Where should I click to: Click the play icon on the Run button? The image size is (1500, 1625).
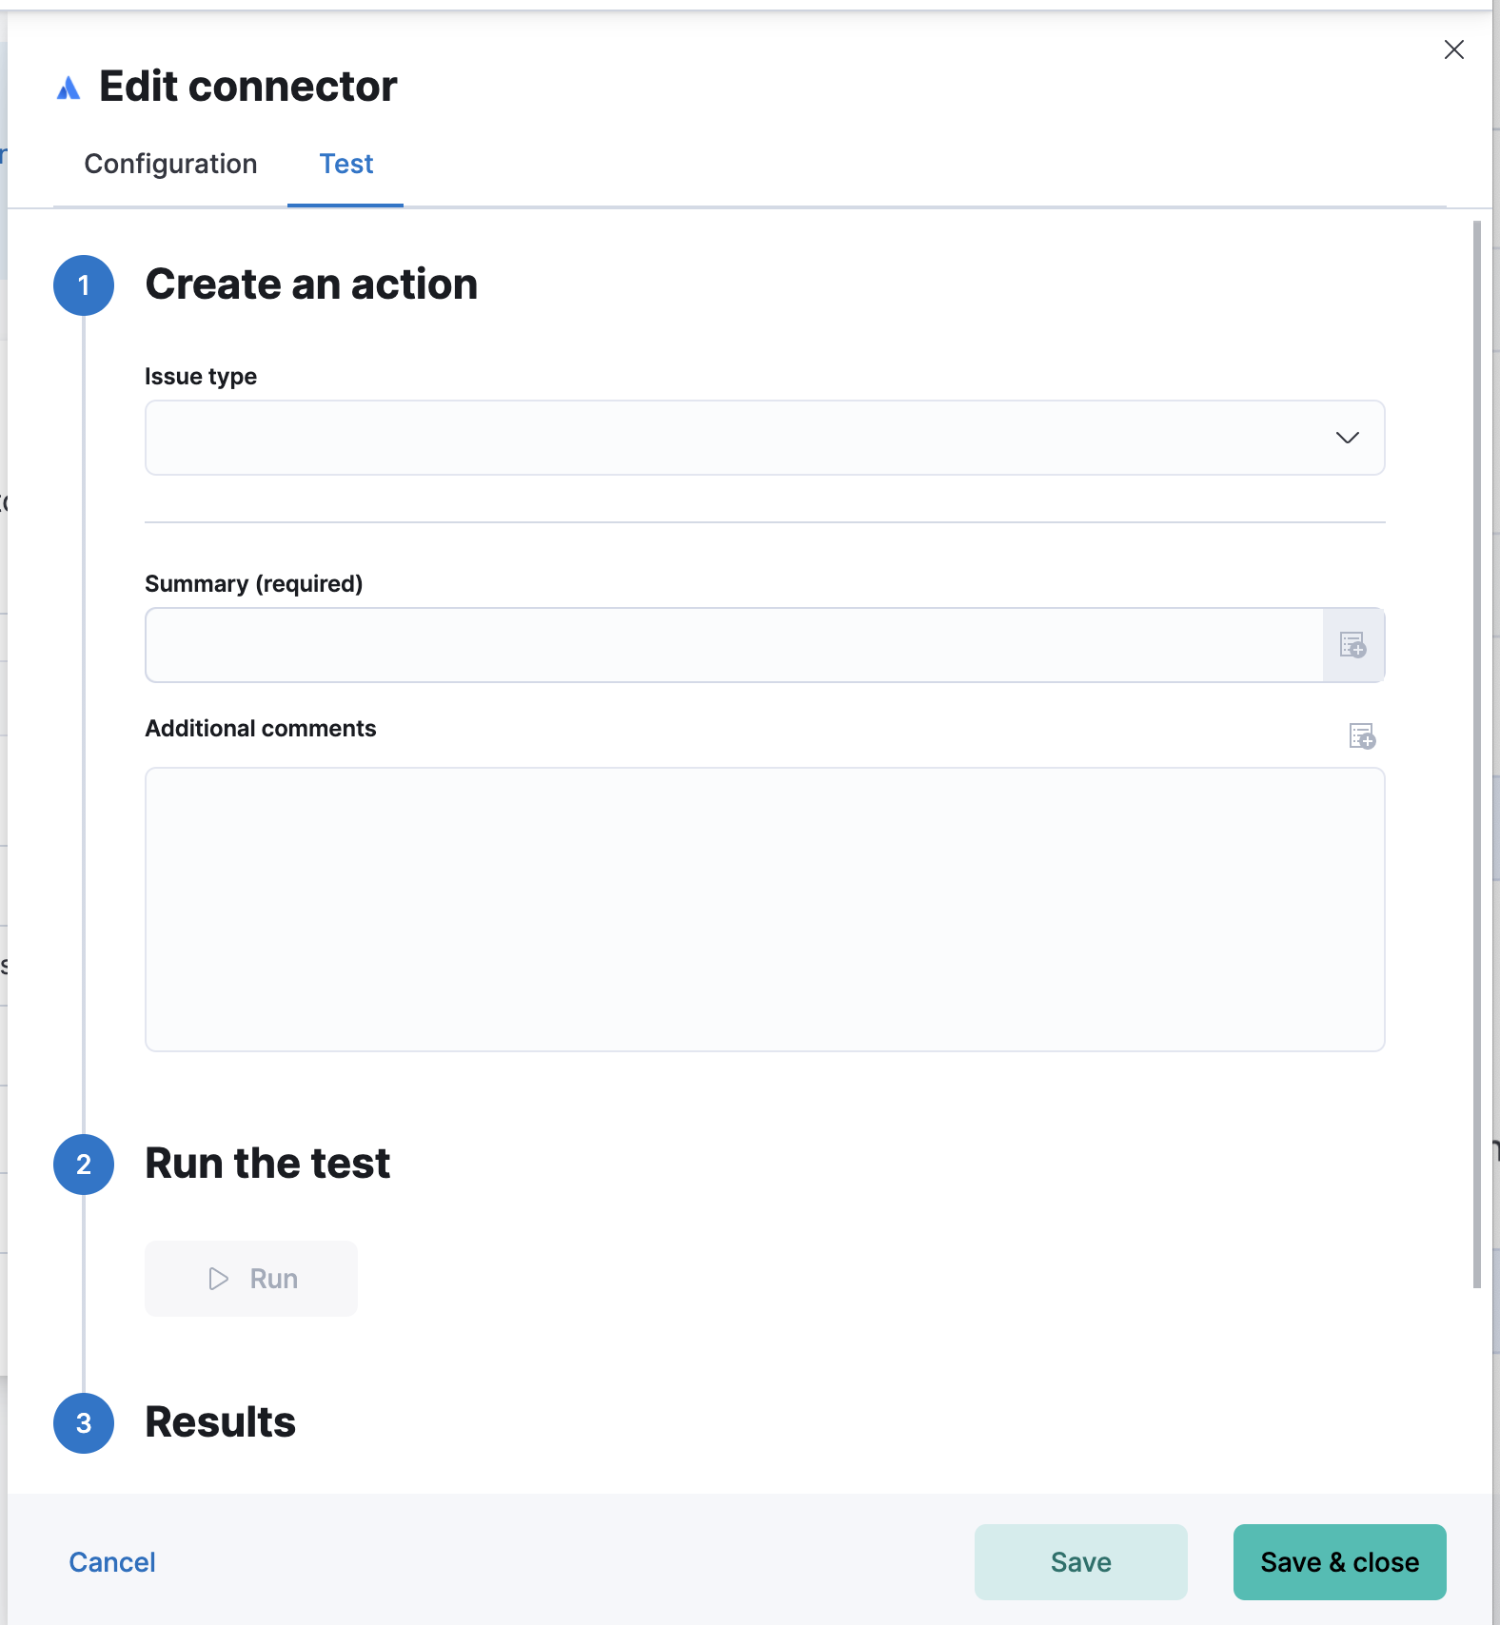pos(217,1278)
